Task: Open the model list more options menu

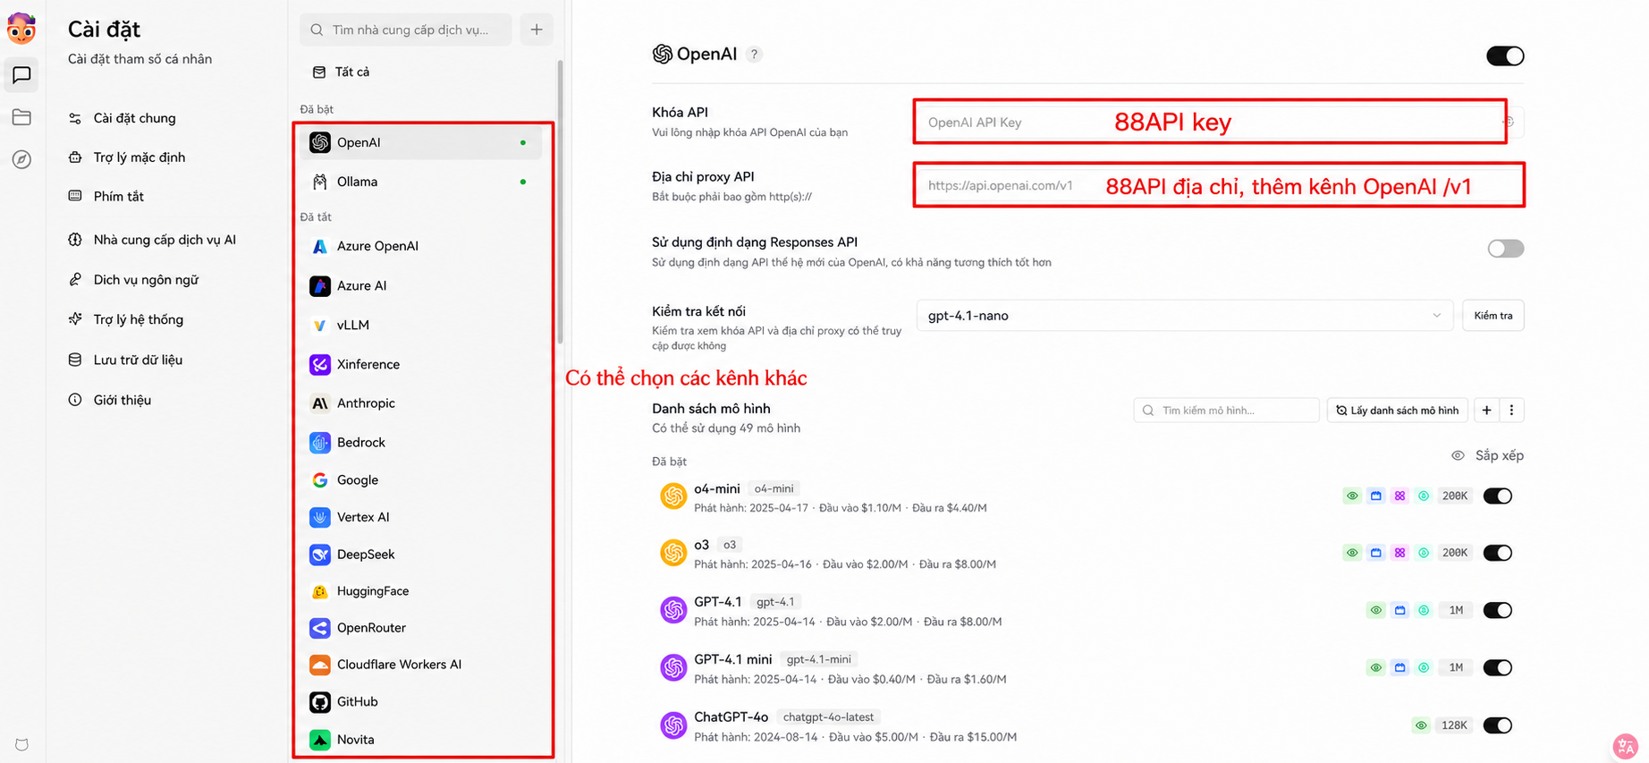Action: coord(1511,411)
